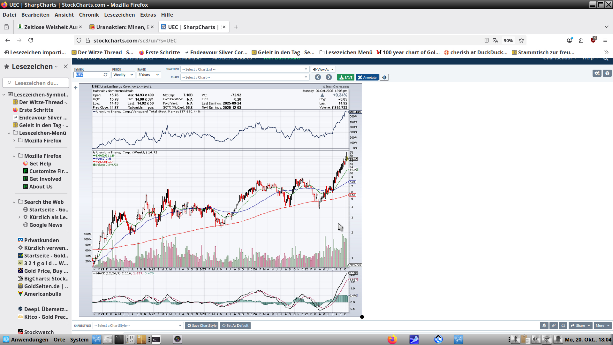Collapse the Search the Web folder
The height and width of the screenshot is (345, 613).
click(x=14, y=202)
